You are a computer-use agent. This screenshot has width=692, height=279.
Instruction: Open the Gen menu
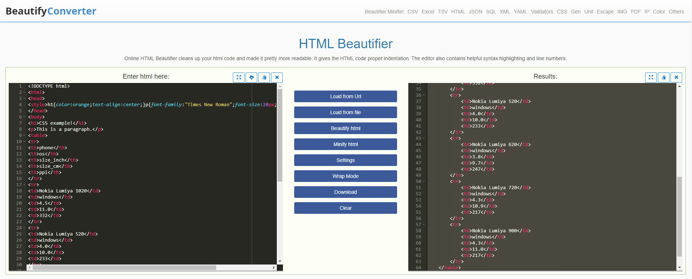576,12
